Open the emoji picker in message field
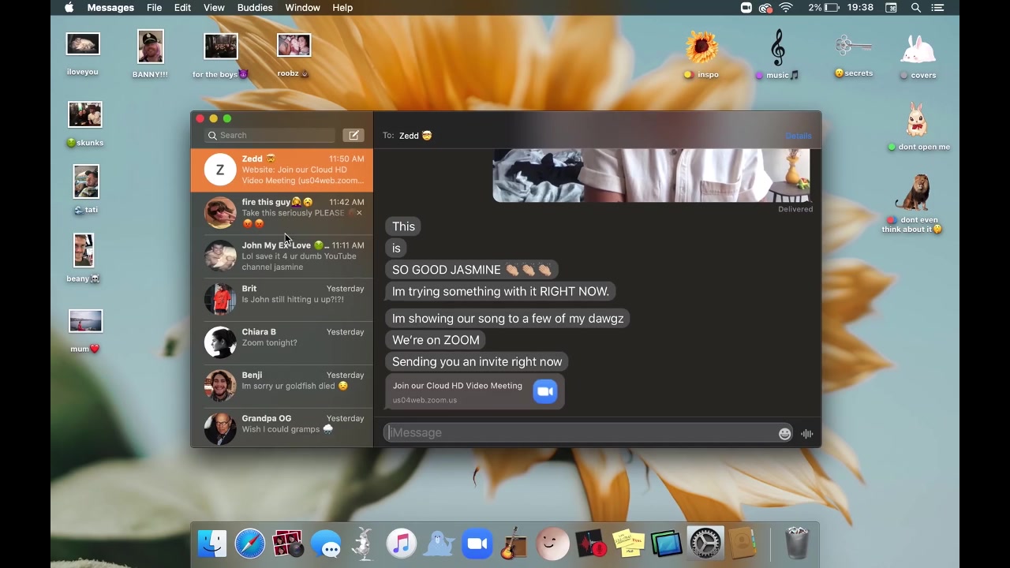The width and height of the screenshot is (1010, 568). (x=784, y=434)
